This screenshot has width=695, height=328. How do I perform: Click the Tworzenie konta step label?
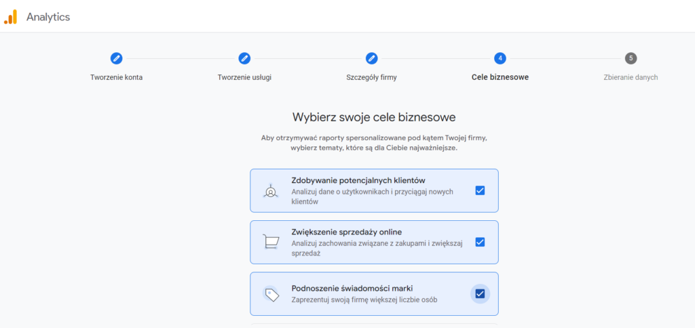coord(116,77)
